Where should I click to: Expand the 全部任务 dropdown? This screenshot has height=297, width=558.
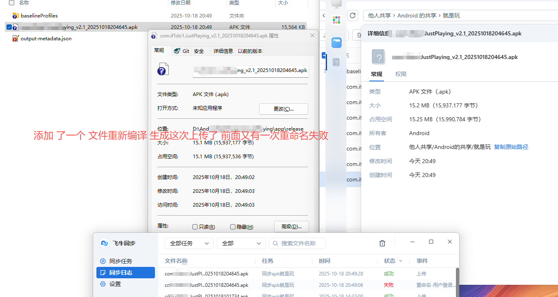[x=189, y=243]
